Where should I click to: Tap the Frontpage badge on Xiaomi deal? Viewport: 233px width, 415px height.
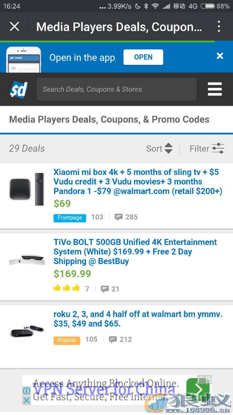70,218
